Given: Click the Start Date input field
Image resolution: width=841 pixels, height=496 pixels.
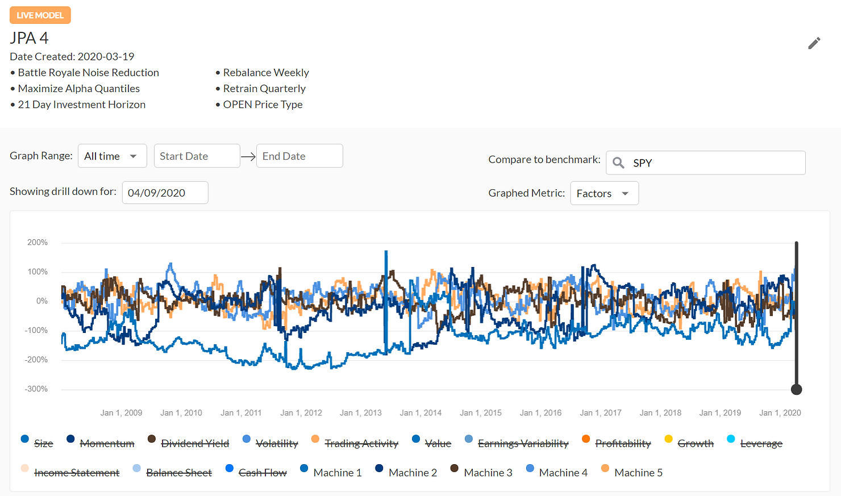Looking at the screenshot, I should click(197, 156).
